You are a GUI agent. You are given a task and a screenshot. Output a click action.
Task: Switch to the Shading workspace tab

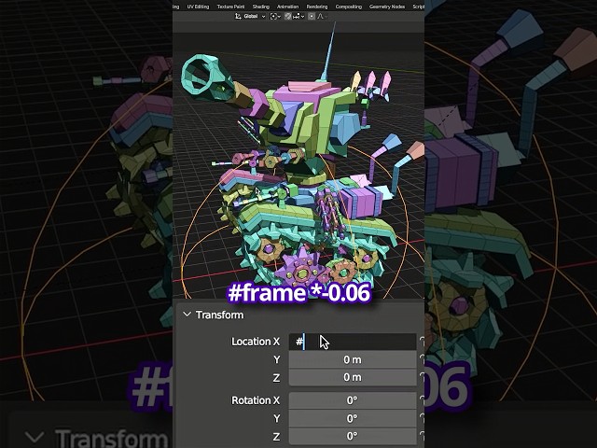261,7
